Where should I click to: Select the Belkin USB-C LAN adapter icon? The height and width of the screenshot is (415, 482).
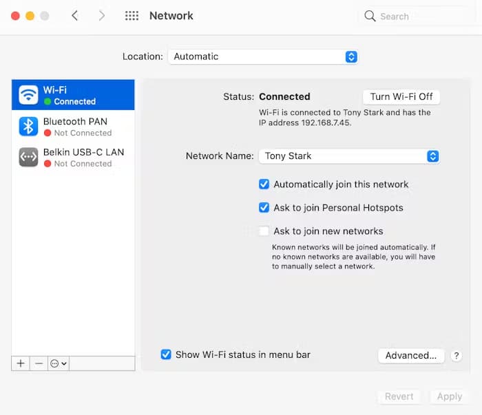(28, 157)
